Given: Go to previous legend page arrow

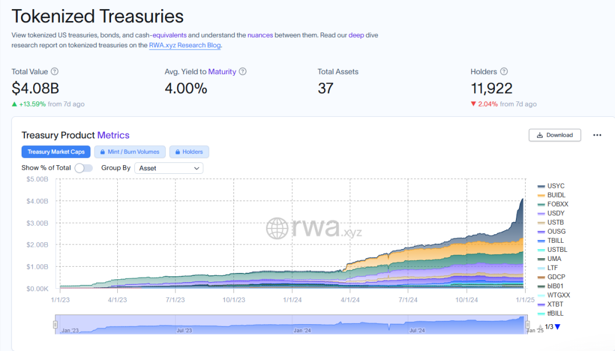Looking at the screenshot, I should pyautogui.click(x=540, y=327).
